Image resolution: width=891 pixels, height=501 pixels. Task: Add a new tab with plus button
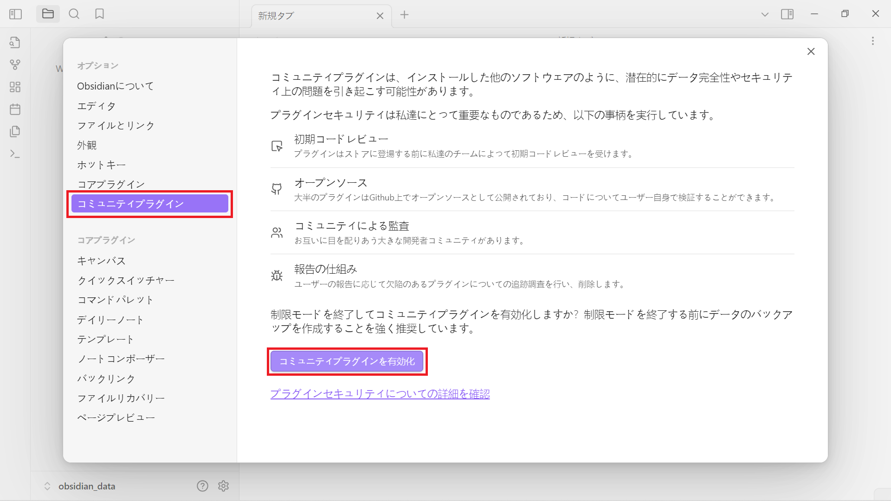[x=404, y=15]
